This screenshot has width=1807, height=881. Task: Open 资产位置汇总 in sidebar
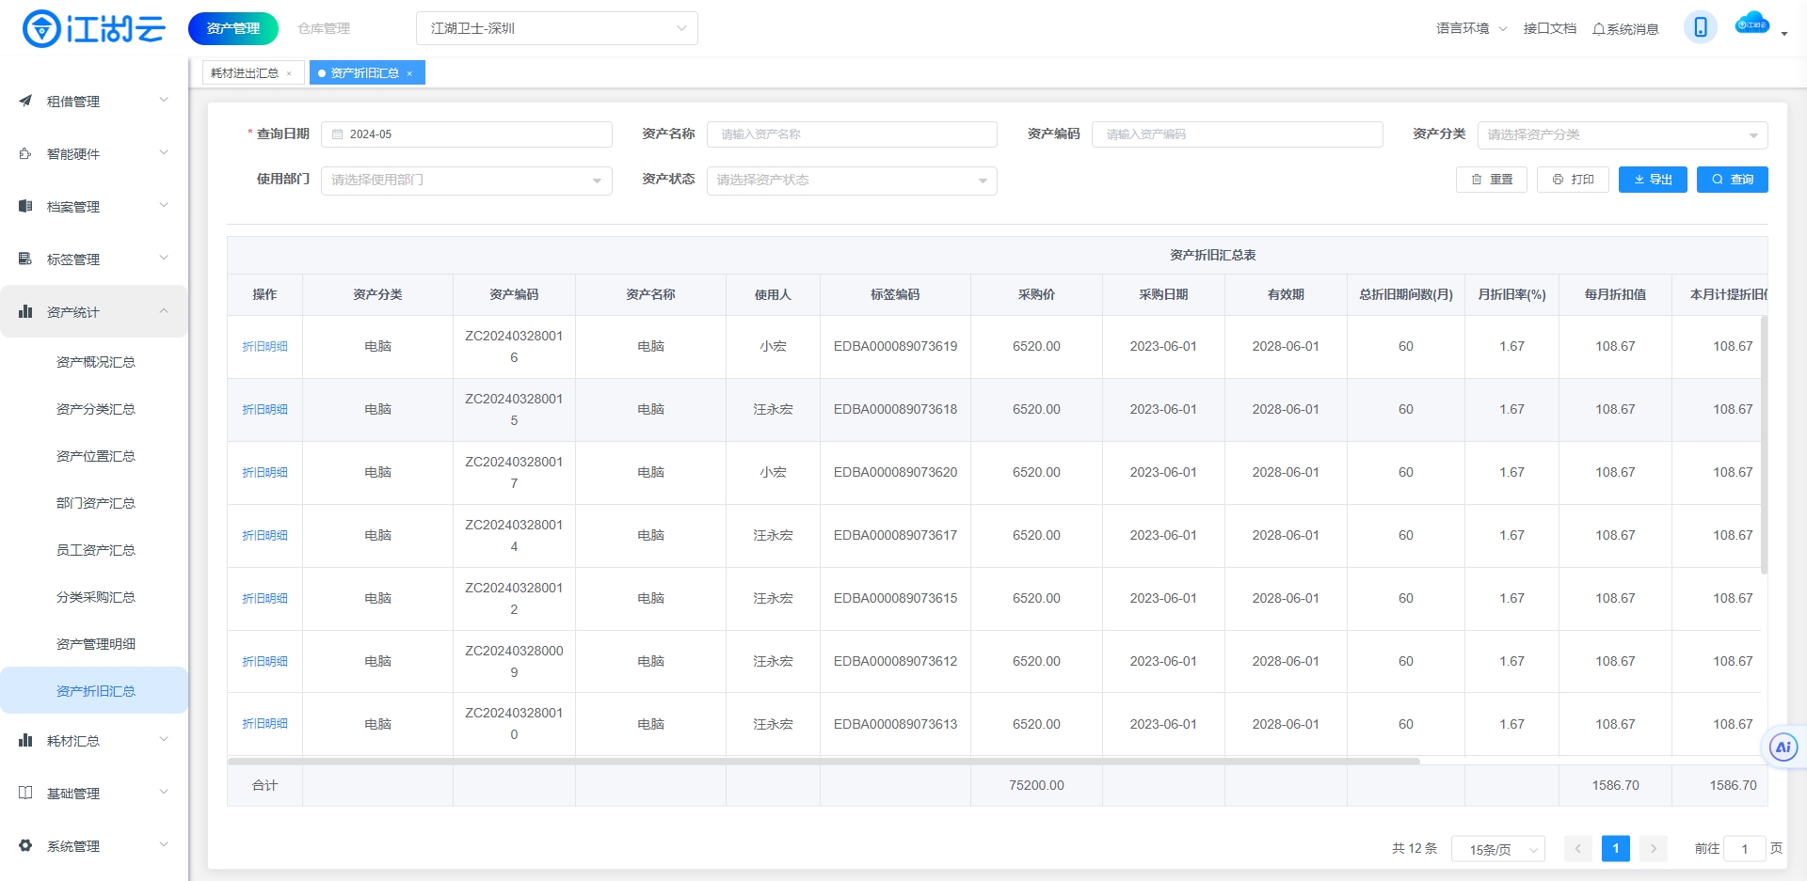click(x=96, y=456)
